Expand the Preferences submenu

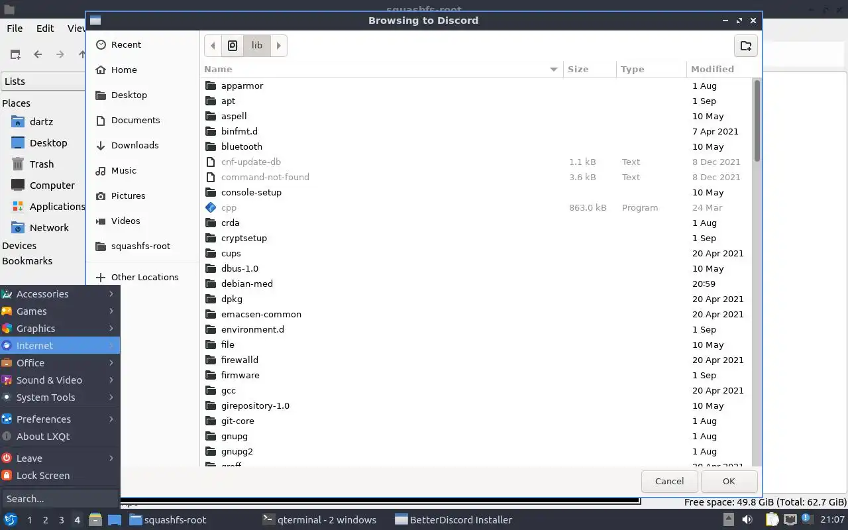coord(60,419)
